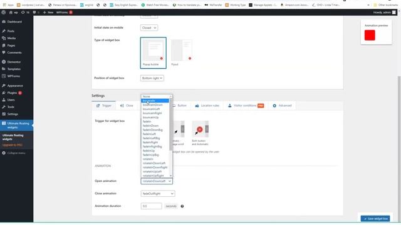Image resolution: width=401 pixels, height=225 pixels.
Task: Click the Ultimate floating widgets submenu link
Action: (x=13, y=137)
